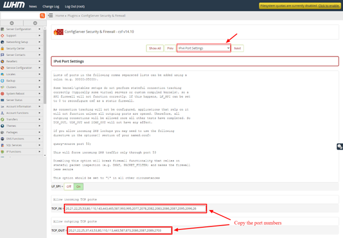Click the chat bubble icon at right edge
Screen dimensions: 343x238
tap(340, 147)
